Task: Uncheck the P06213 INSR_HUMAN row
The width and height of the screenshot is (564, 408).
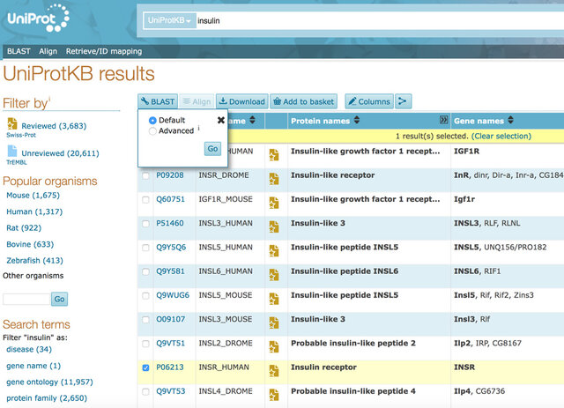Action: 145,367
